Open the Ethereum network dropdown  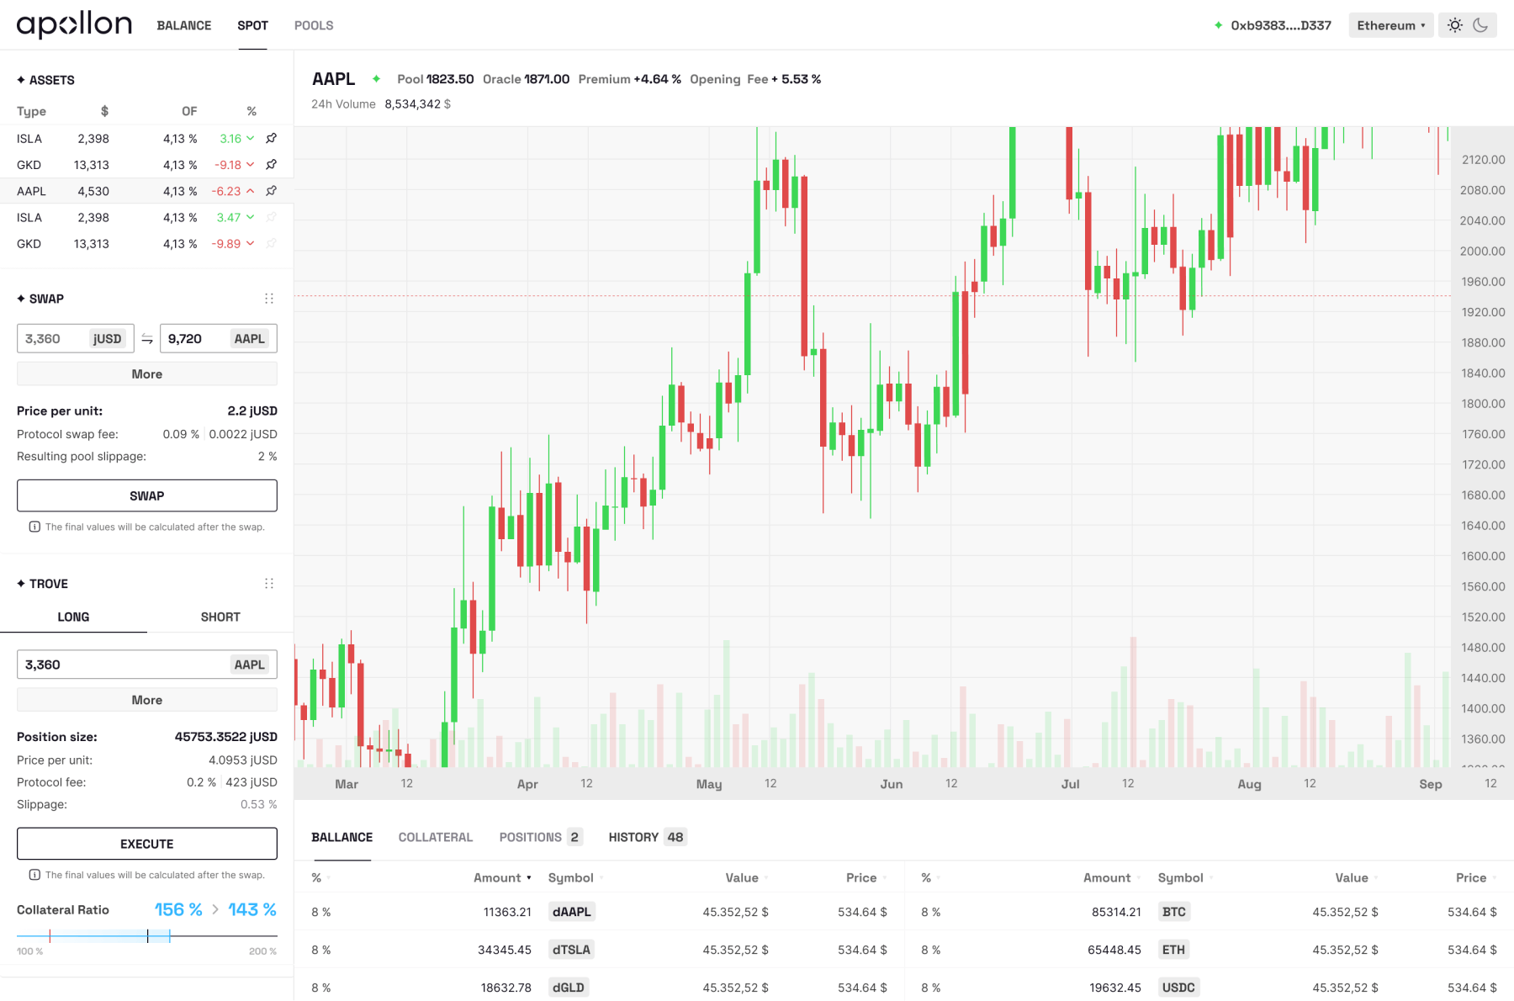(x=1390, y=25)
